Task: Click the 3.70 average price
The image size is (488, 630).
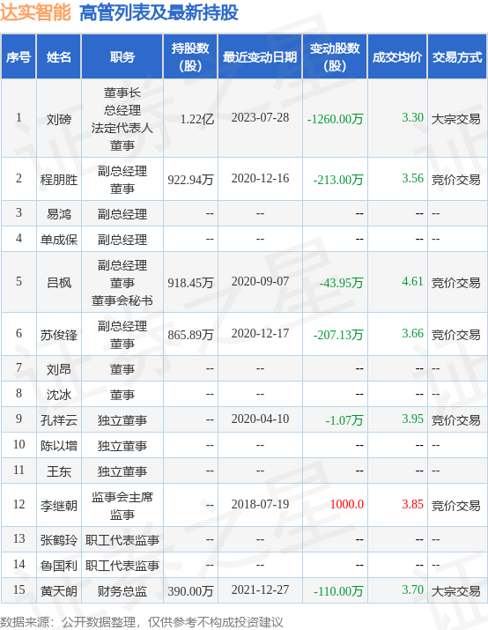Action: [412, 589]
